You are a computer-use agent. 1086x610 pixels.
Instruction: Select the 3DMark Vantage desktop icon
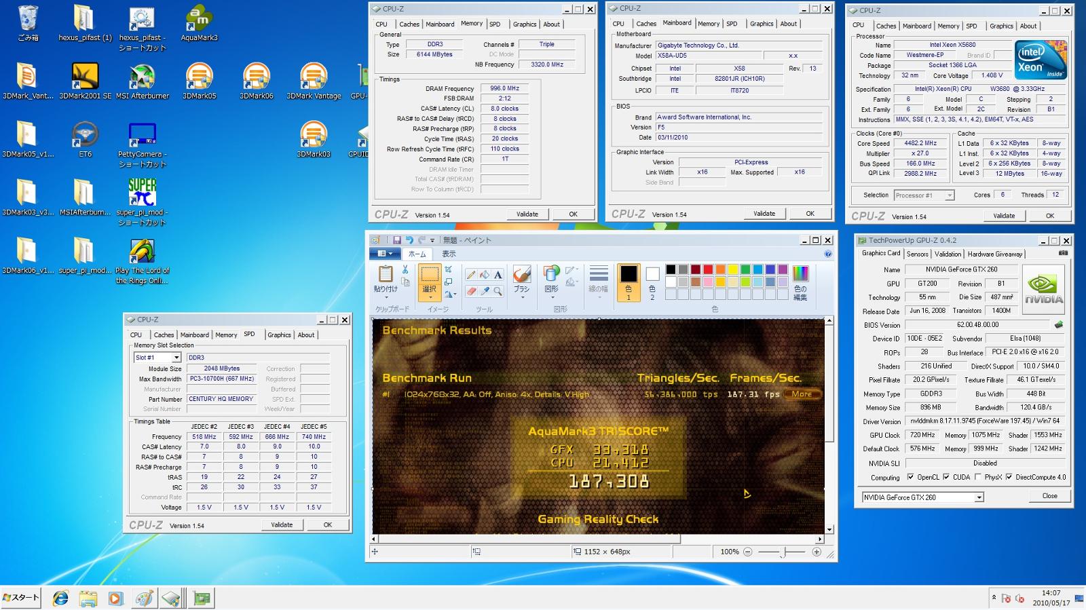pyautogui.click(x=314, y=81)
